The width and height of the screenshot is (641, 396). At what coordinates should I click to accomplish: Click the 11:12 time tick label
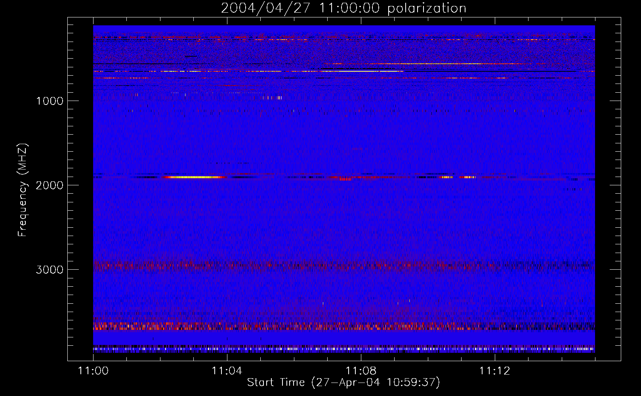click(495, 371)
